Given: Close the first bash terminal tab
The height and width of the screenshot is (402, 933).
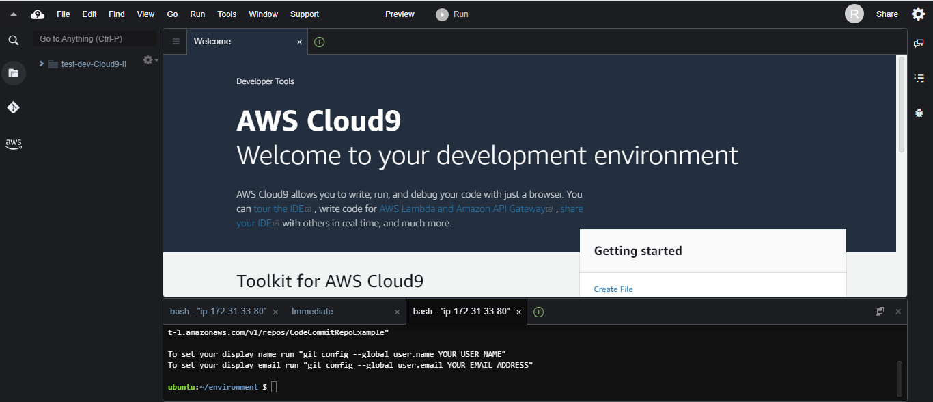Looking at the screenshot, I should [x=275, y=312].
